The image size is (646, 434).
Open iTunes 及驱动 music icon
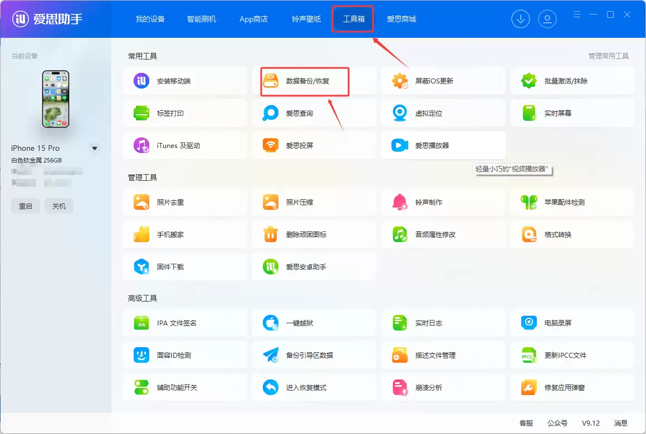(141, 145)
